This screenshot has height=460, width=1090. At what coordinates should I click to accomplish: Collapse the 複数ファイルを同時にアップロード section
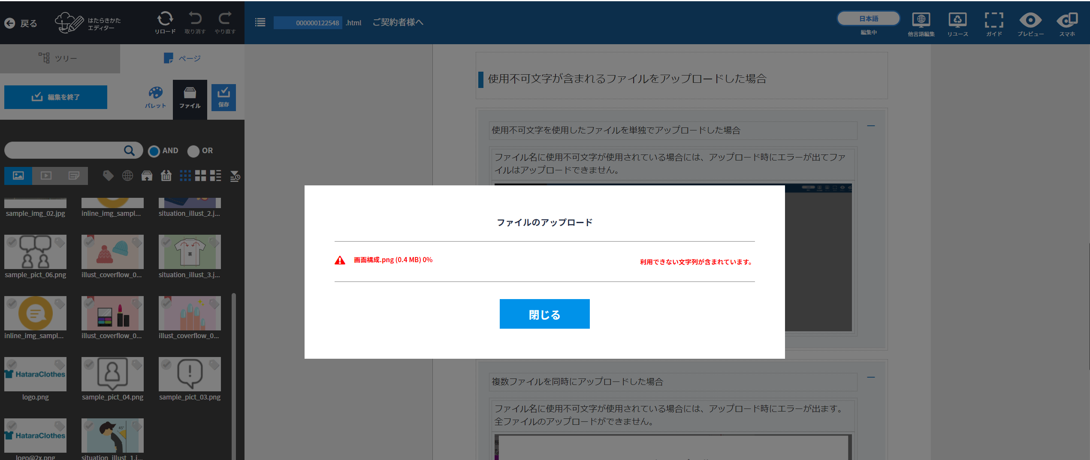coord(871,378)
